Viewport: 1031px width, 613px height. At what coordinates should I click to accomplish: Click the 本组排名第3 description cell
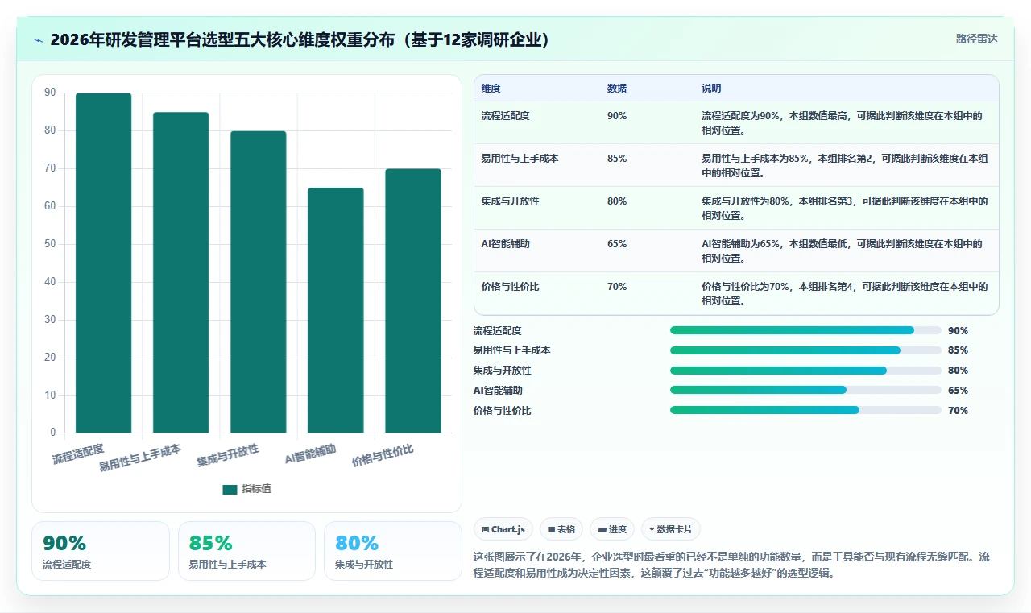click(845, 209)
